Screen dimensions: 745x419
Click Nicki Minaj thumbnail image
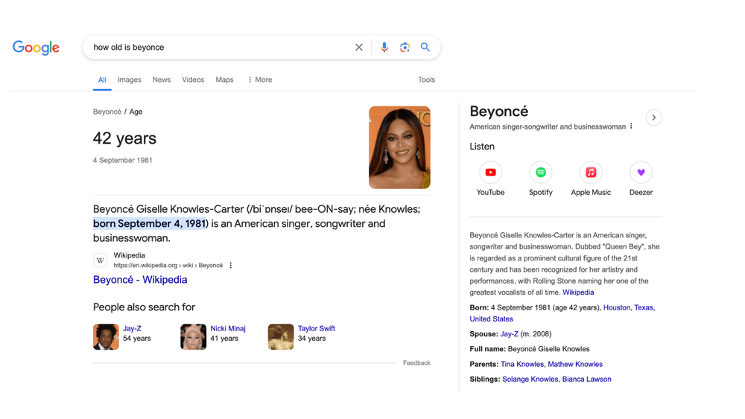pyautogui.click(x=194, y=337)
